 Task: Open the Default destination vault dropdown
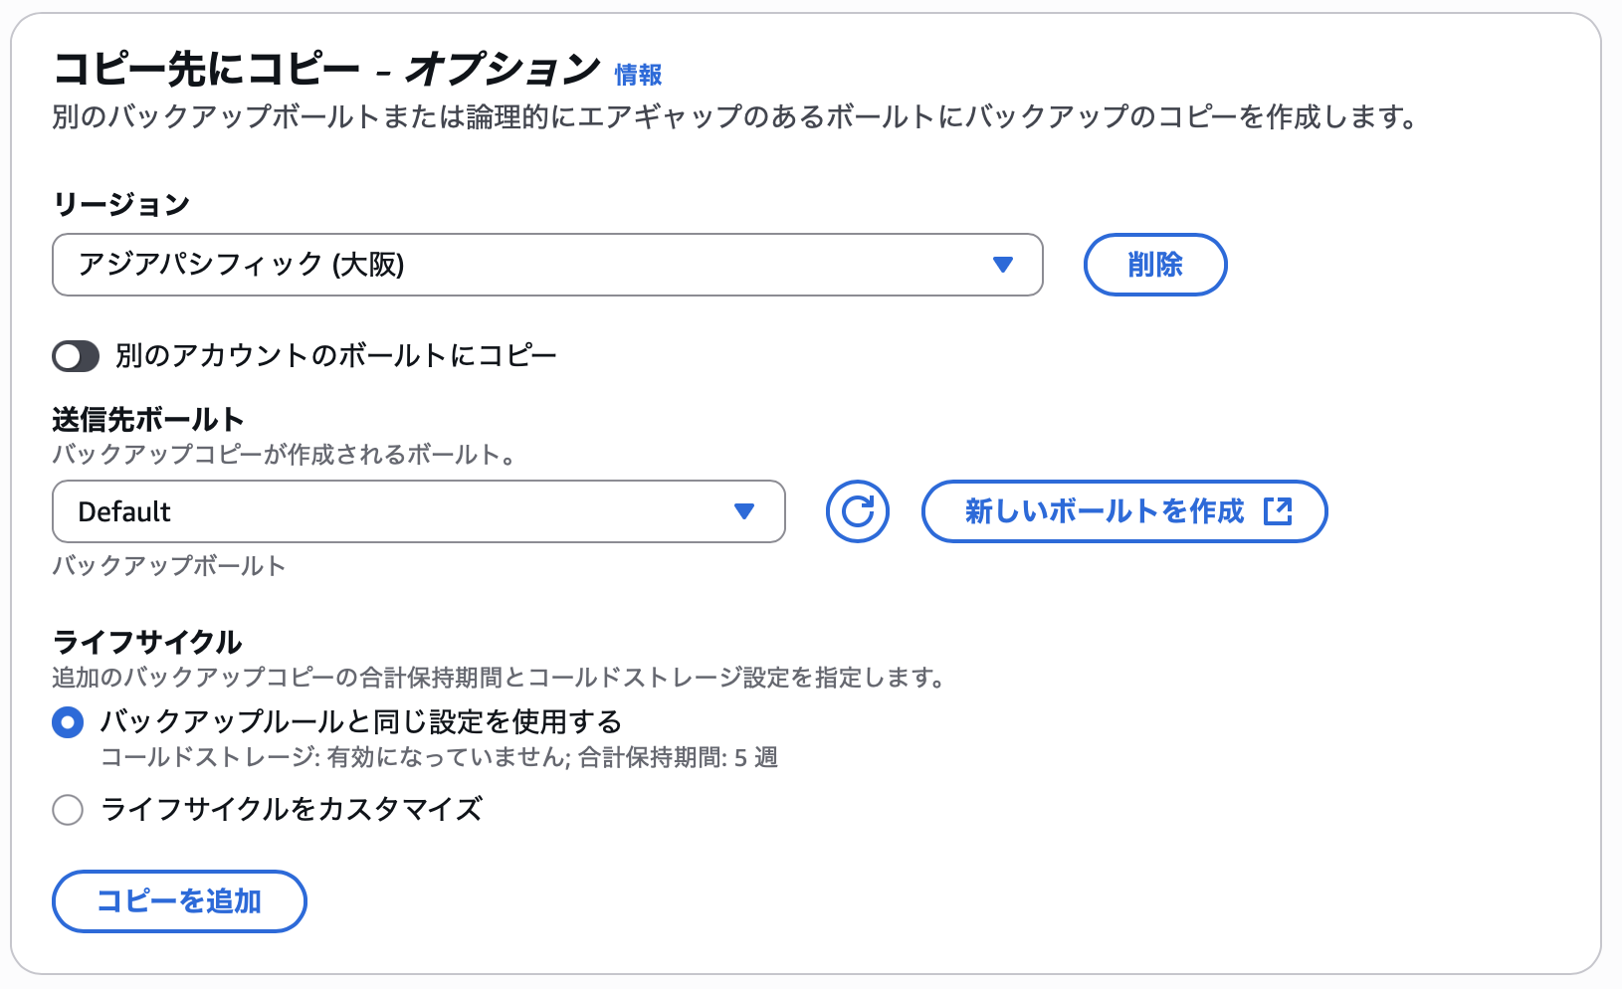419,511
